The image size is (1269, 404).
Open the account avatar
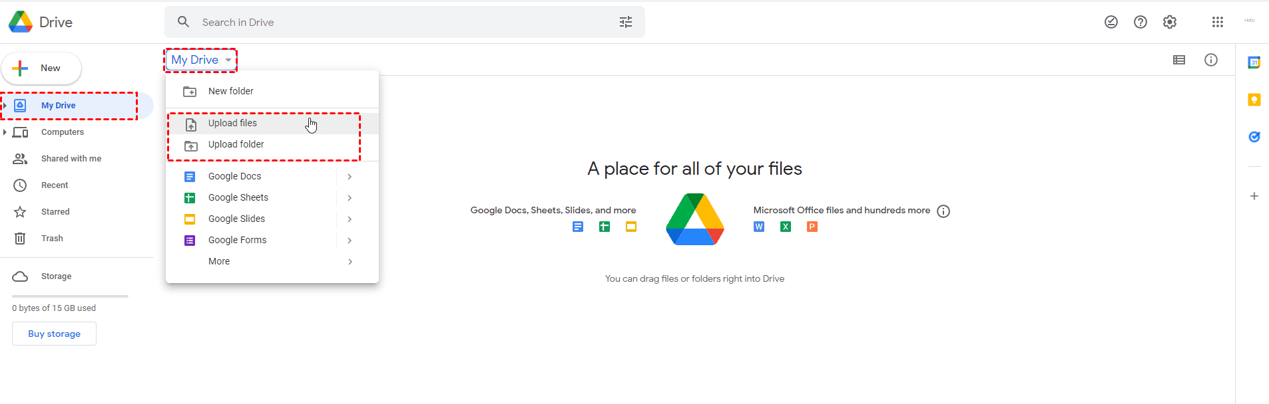1250,21
